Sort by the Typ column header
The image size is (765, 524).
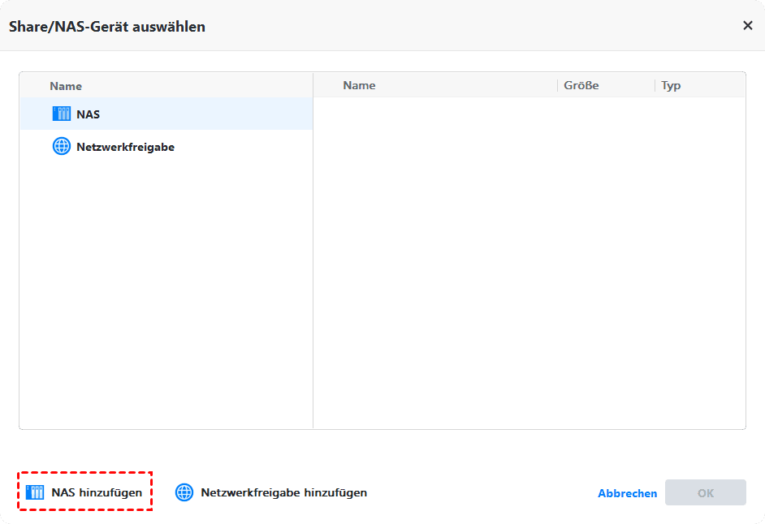pyautogui.click(x=671, y=85)
